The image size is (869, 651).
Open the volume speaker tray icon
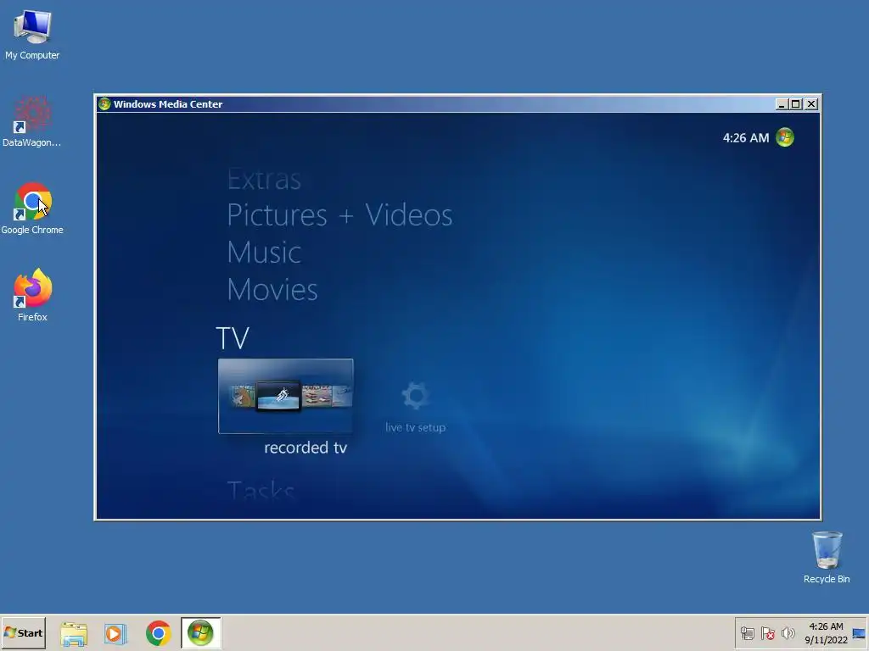[x=788, y=633]
